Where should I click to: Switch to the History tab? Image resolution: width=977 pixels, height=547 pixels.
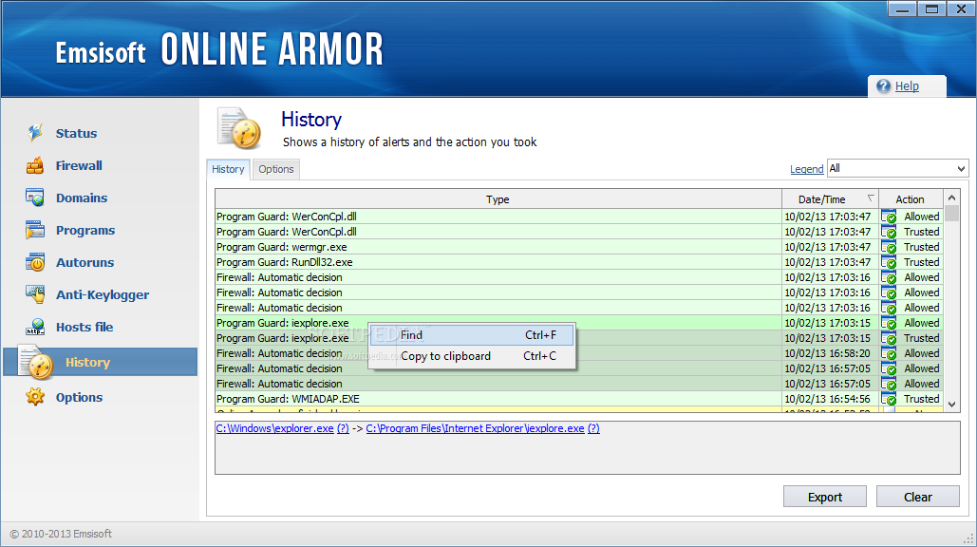click(228, 169)
